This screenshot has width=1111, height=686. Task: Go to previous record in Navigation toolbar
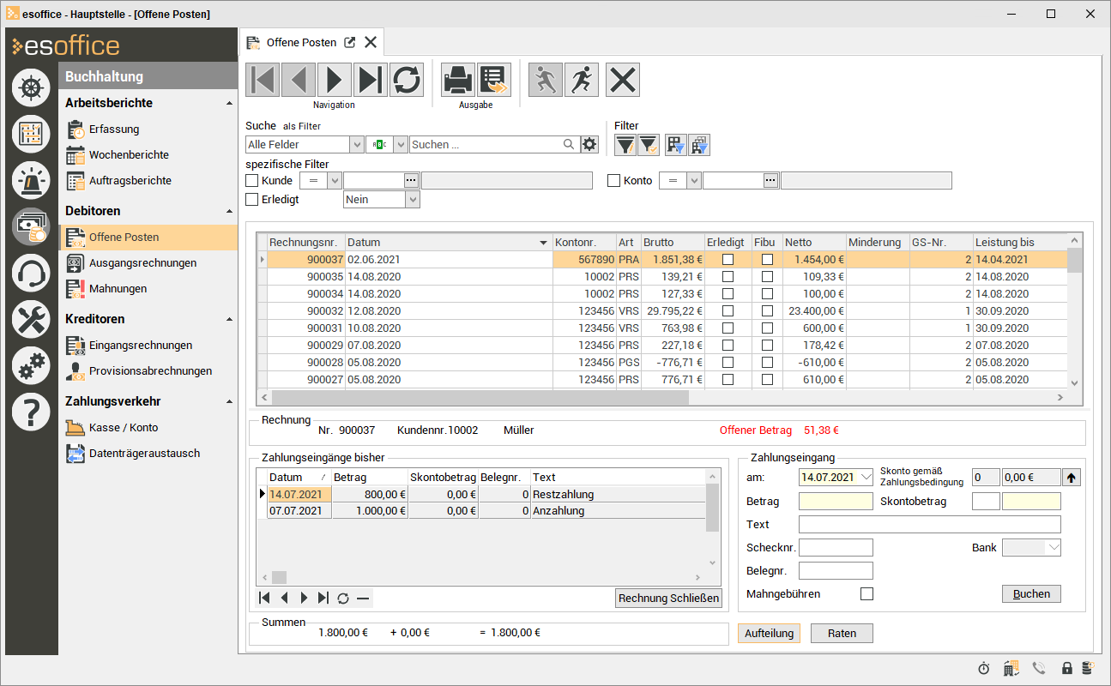point(299,80)
